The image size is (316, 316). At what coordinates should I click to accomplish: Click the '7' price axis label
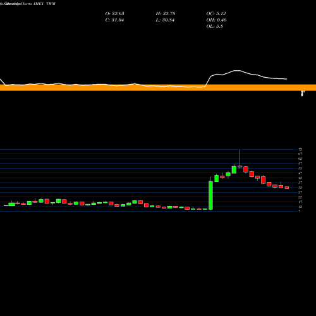coord(300,211)
